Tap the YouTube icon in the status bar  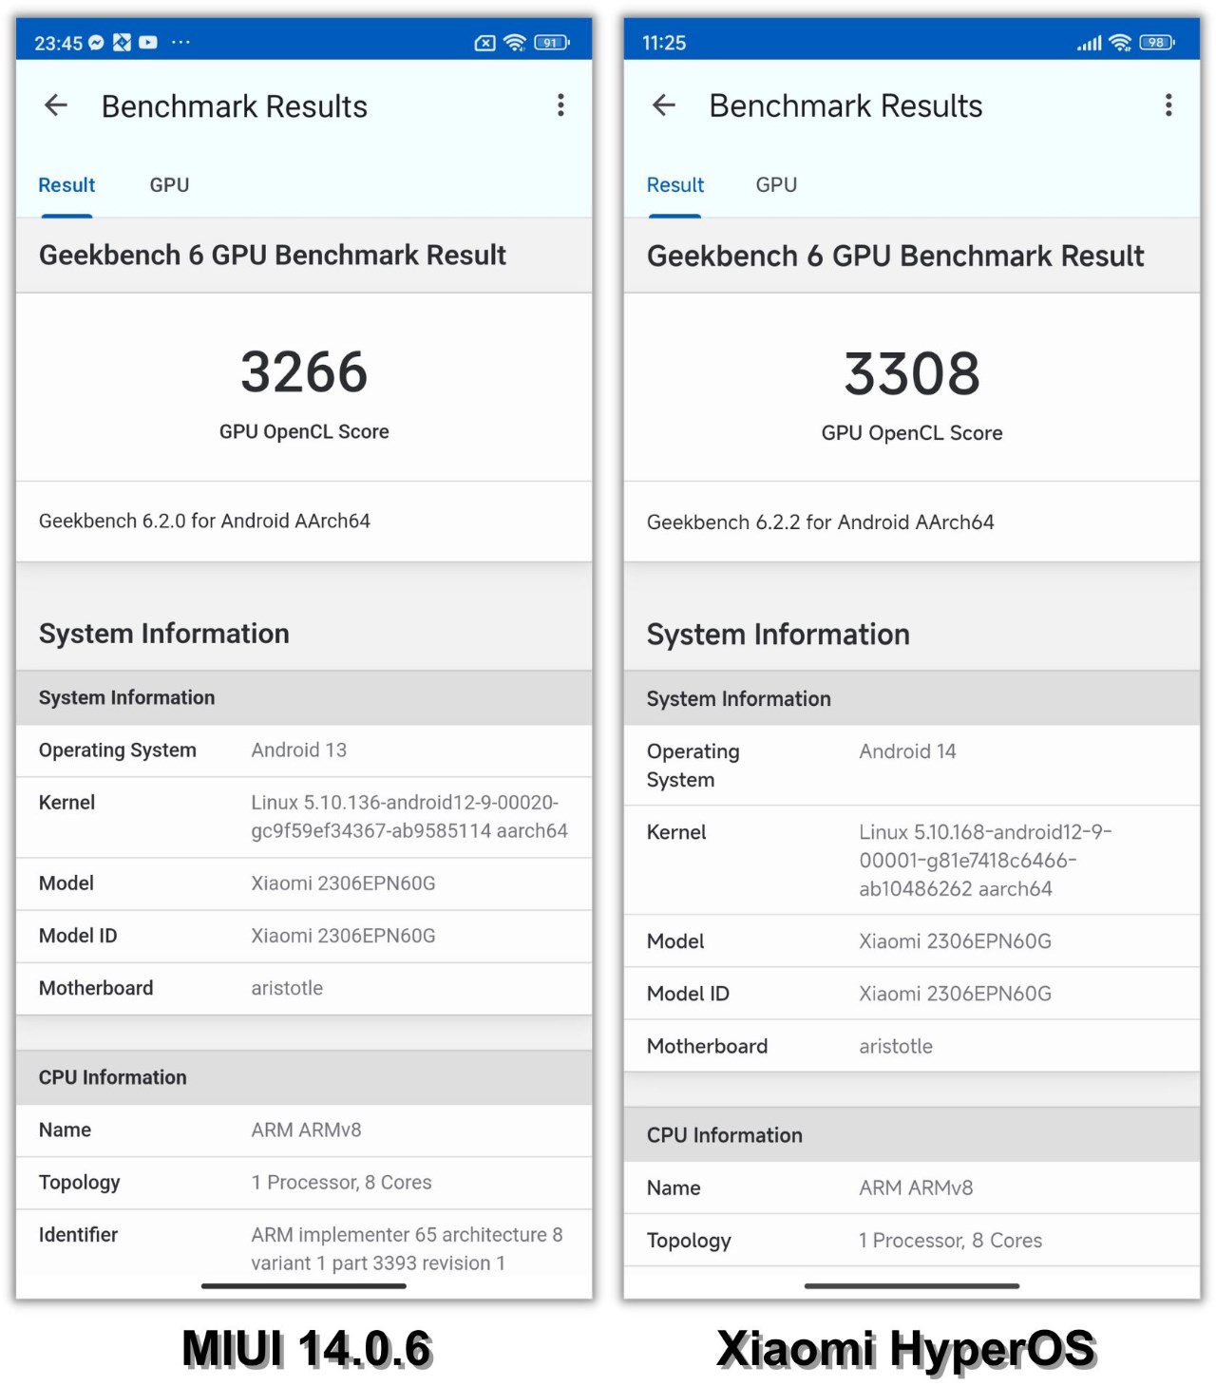pos(147,42)
